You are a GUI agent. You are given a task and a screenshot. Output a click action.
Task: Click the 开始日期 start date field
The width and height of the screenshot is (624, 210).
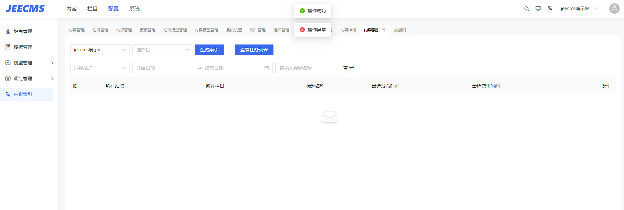pyautogui.click(x=164, y=68)
